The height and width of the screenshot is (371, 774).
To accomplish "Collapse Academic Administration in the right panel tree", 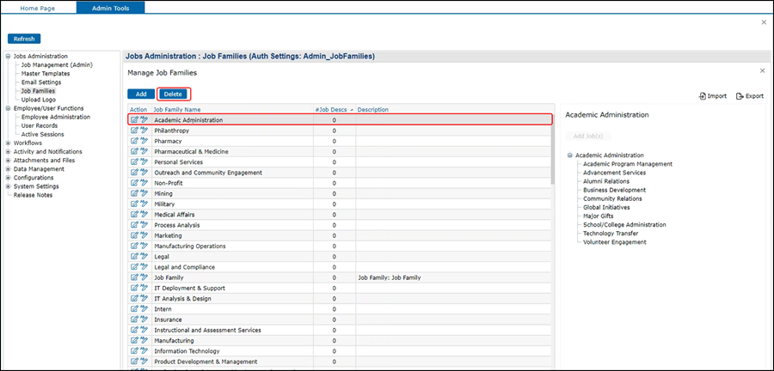I will point(569,155).
